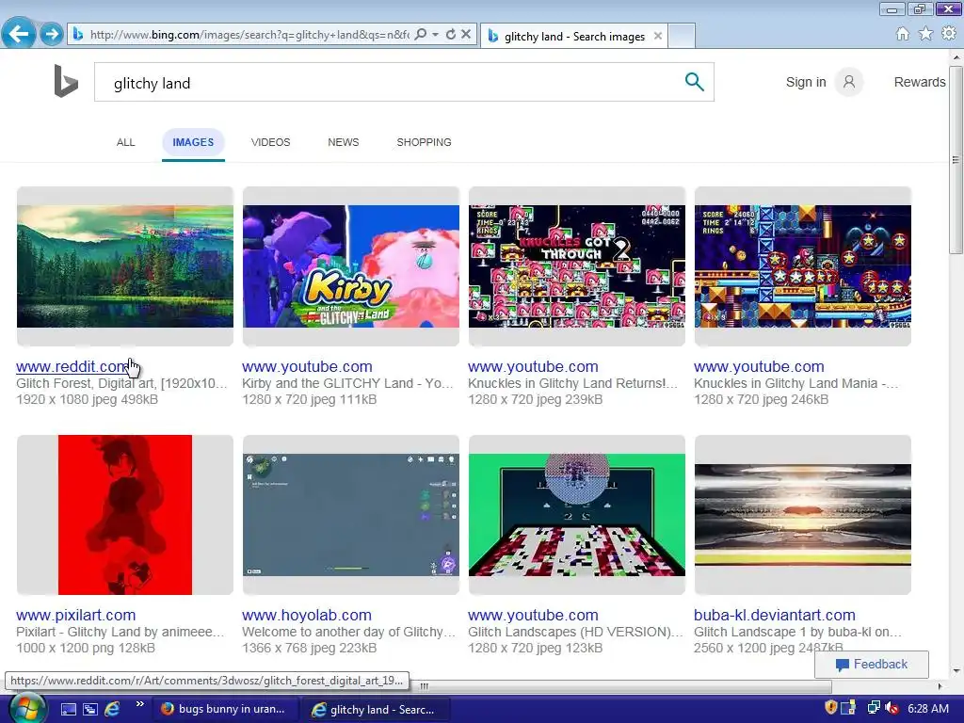The image size is (964, 723).
Task: Click the browser Forward arrow button
Action: [x=52, y=34]
